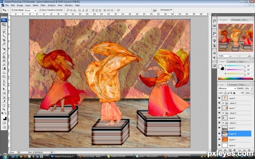This screenshot has height=159, width=255.
Task: Click the Windows Start button
Action: (5, 156)
